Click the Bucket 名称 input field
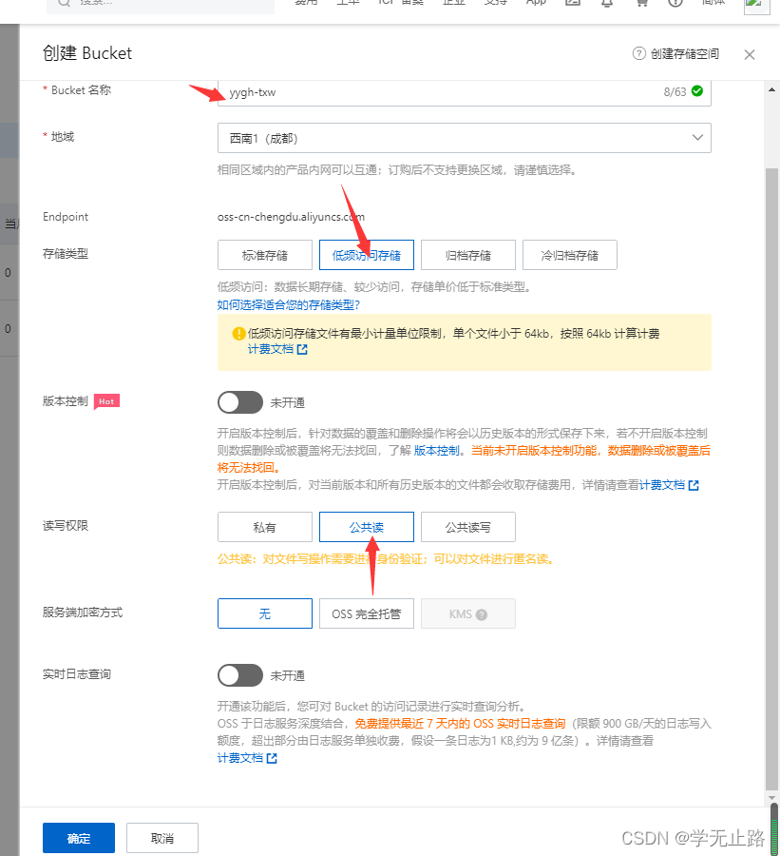 [x=437, y=92]
